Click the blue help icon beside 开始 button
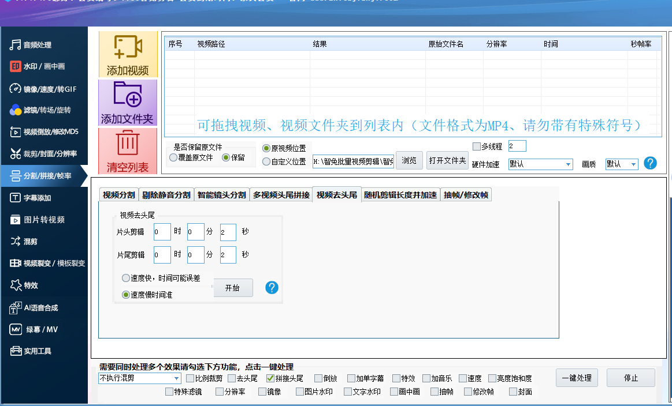This screenshot has width=672, height=406. [x=272, y=287]
